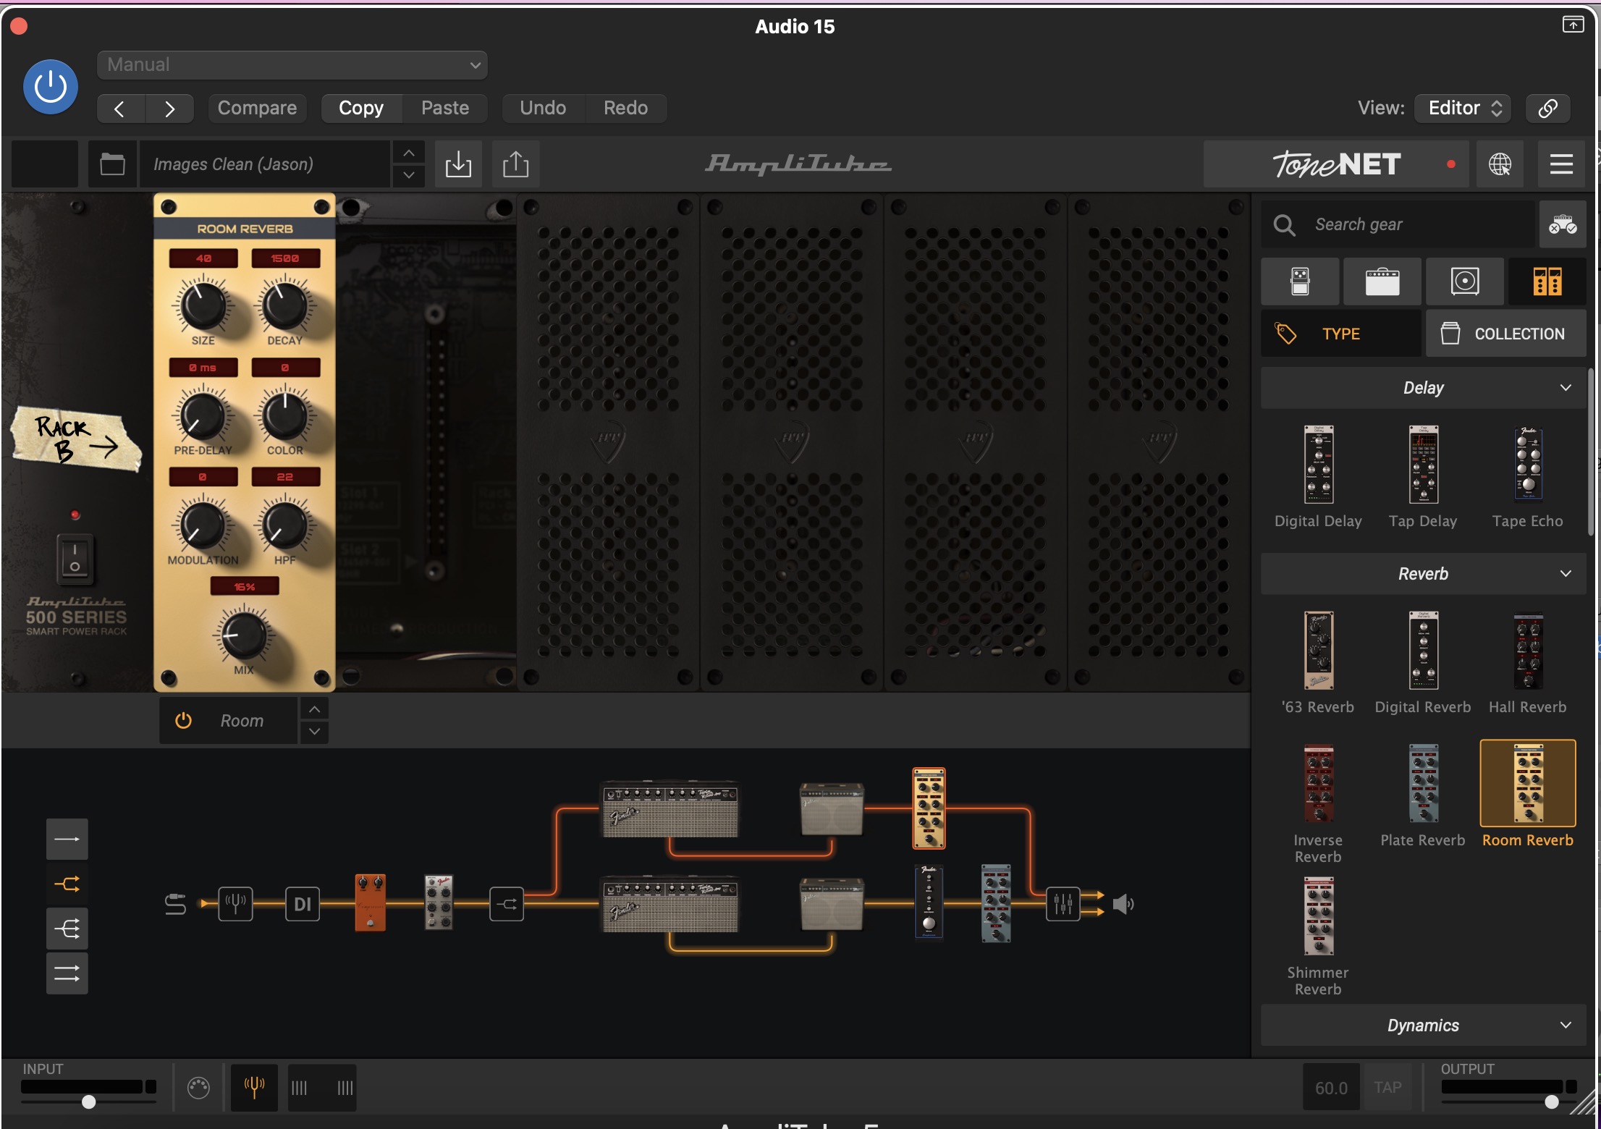Click the Room Reverb SIZE knob
This screenshot has height=1129, width=1601.
tap(203, 306)
